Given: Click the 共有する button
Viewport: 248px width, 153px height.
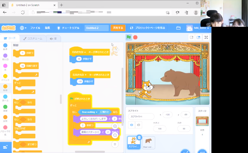Looking at the screenshot, I should point(118,28).
